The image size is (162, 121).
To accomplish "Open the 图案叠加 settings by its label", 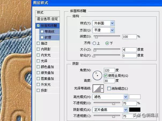I will pos(47,79).
